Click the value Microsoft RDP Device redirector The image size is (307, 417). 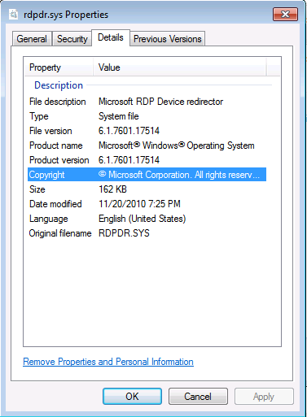coord(160,102)
